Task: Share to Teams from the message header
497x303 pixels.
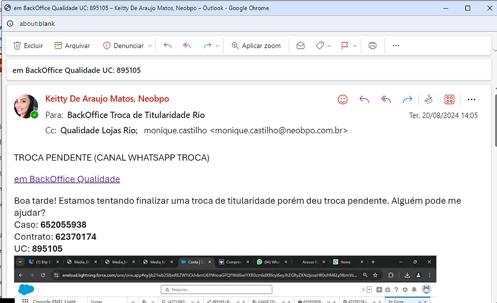Action: coord(429,99)
